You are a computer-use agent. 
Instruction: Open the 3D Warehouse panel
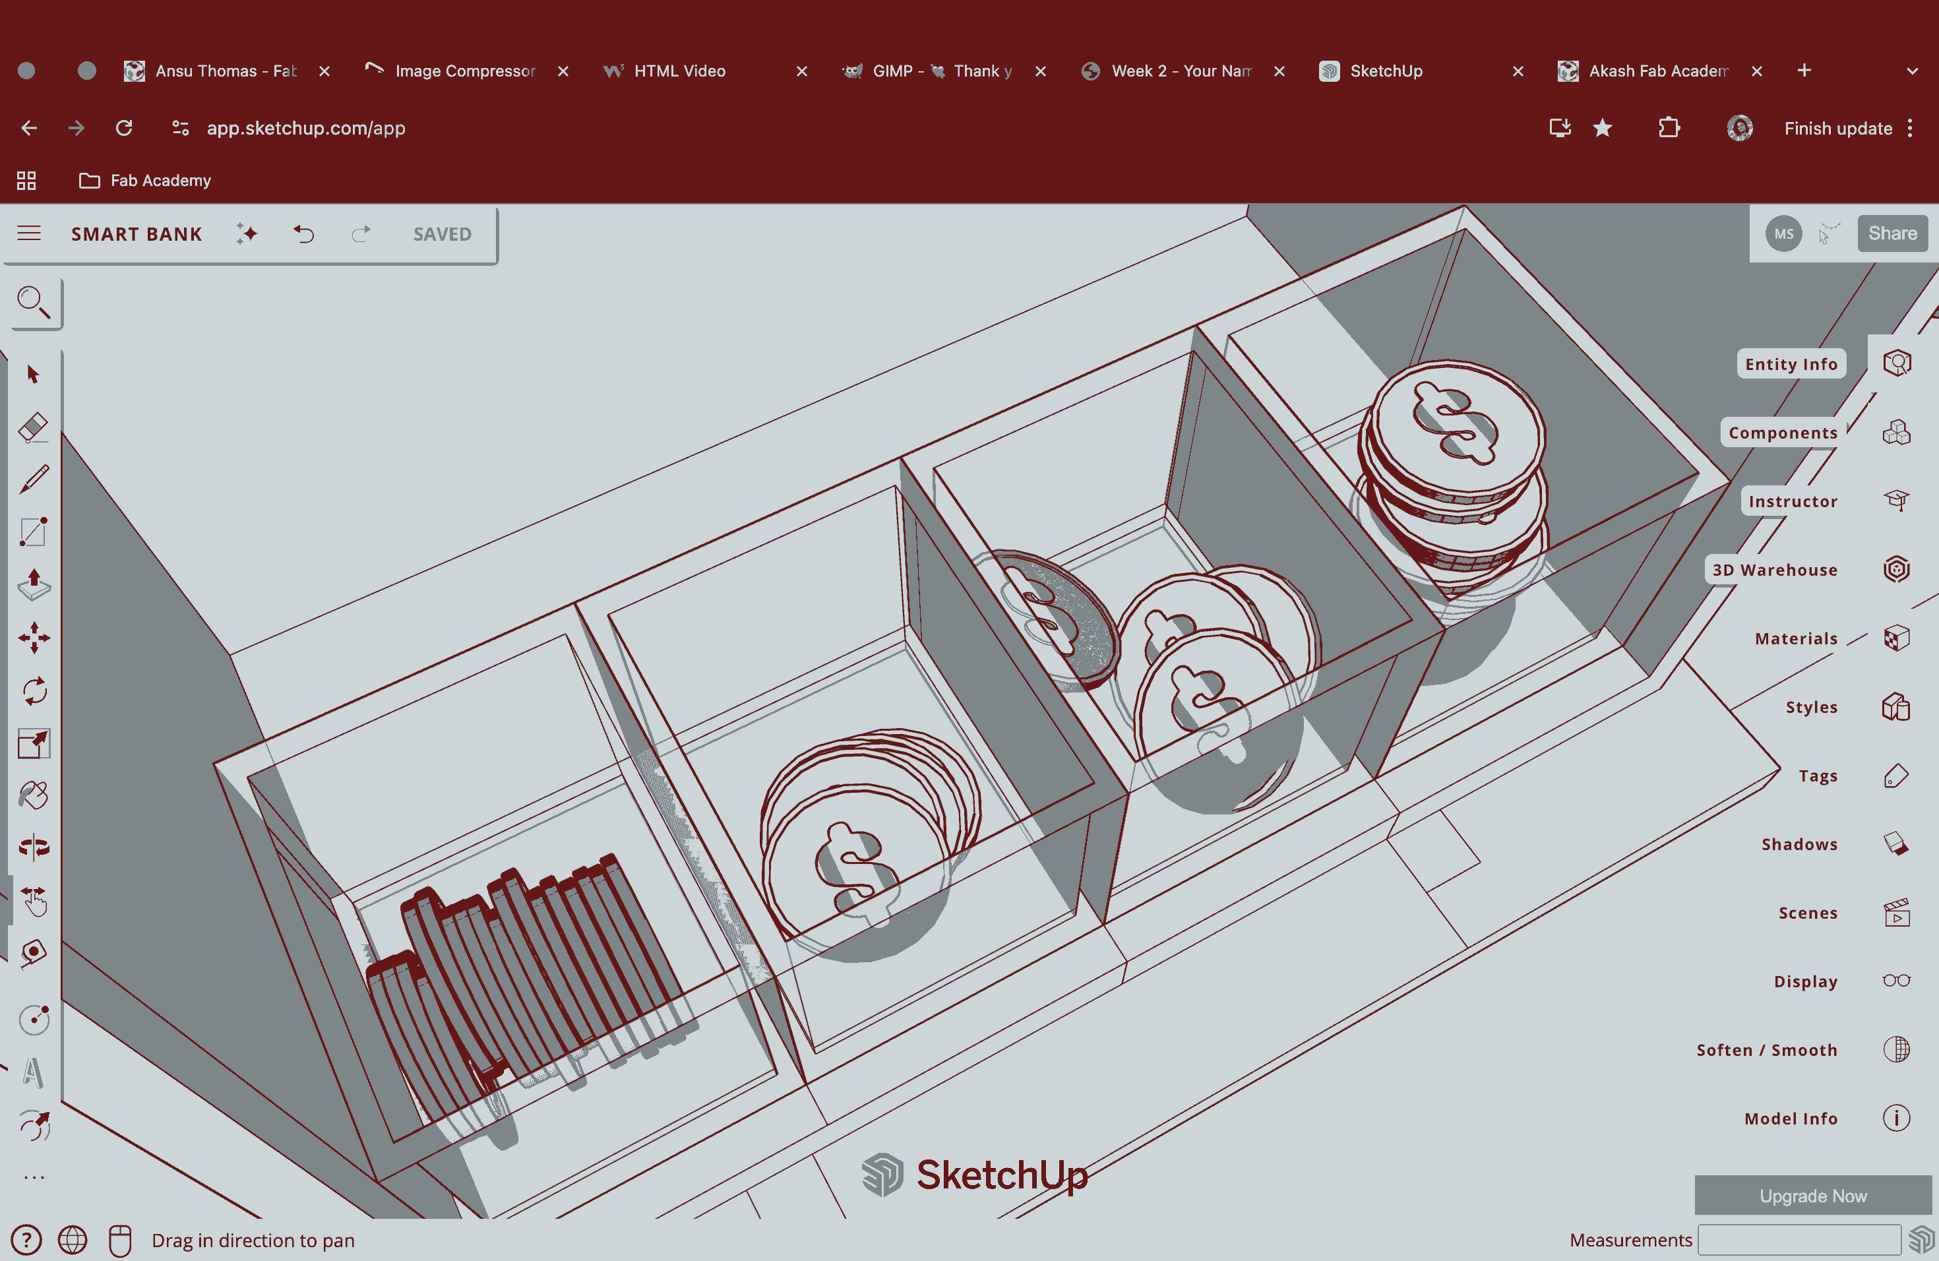pyautogui.click(x=1896, y=569)
